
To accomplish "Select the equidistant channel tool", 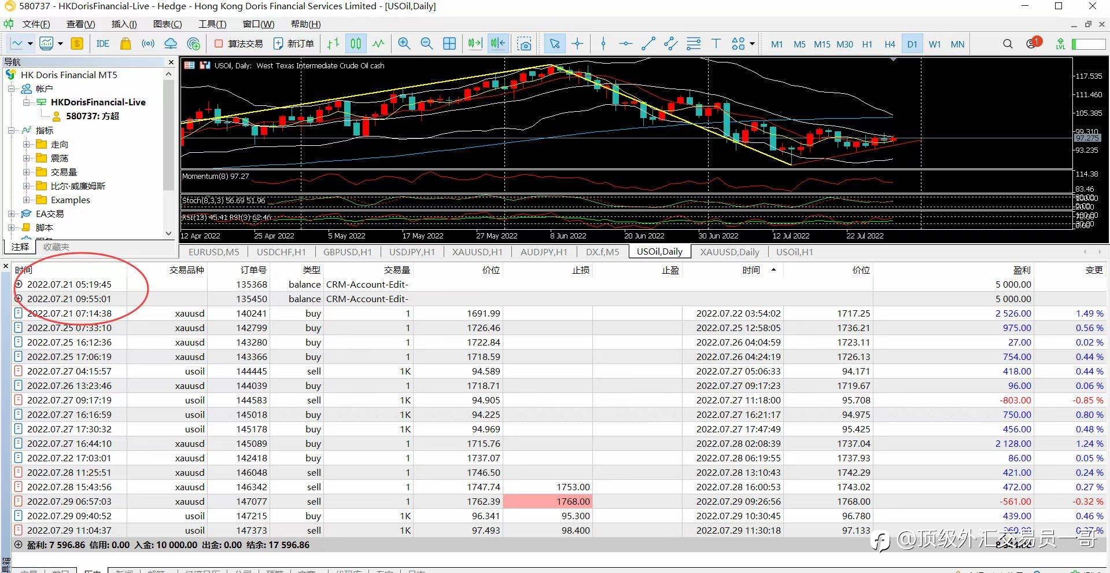I will tap(671, 43).
